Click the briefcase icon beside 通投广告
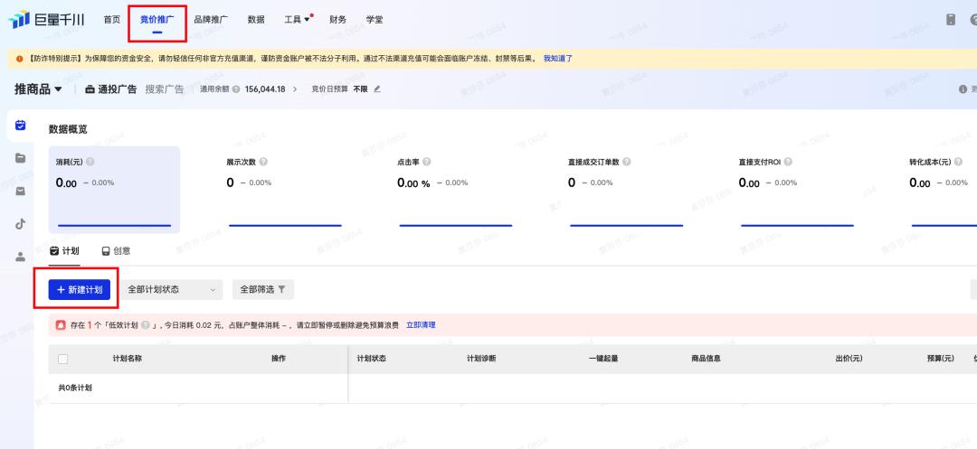Viewport: 977px width, 449px height. pyautogui.click(x=90, y=89)
